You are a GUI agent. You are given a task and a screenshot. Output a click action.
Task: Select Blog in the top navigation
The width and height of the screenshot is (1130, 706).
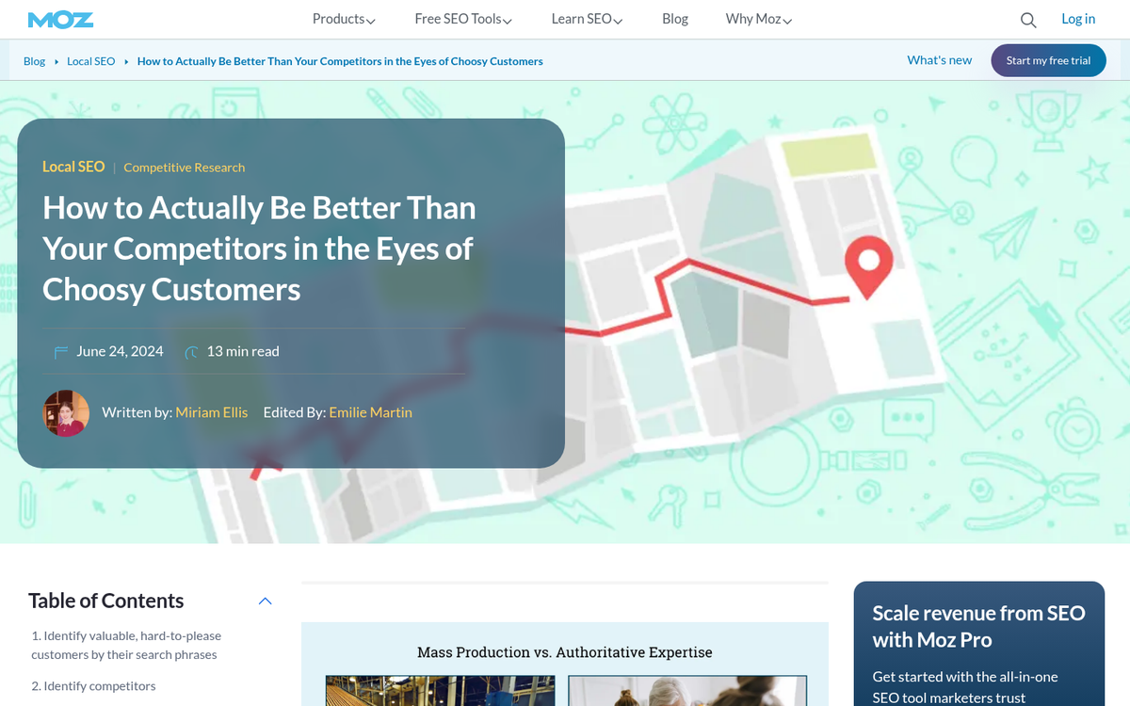click(675, 19)
